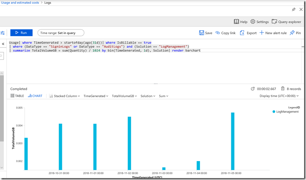The image size is (306, 180).
Task: Close the Logs blade
Action: 301,9
